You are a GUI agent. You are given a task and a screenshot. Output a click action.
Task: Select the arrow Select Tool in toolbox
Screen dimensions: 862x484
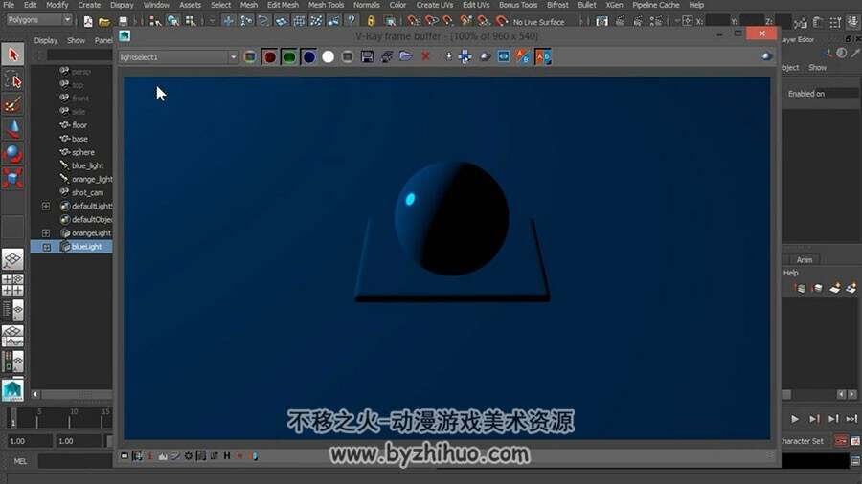point(12,55)
